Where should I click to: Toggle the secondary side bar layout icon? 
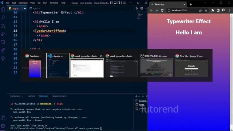pyautogui.click(x=119, y=3)
